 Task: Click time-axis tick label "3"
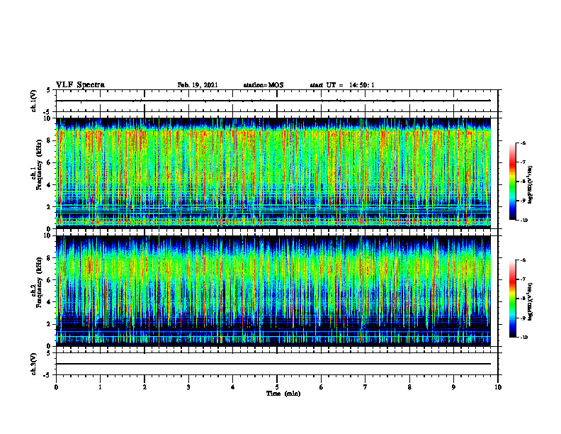pos(188,387)
